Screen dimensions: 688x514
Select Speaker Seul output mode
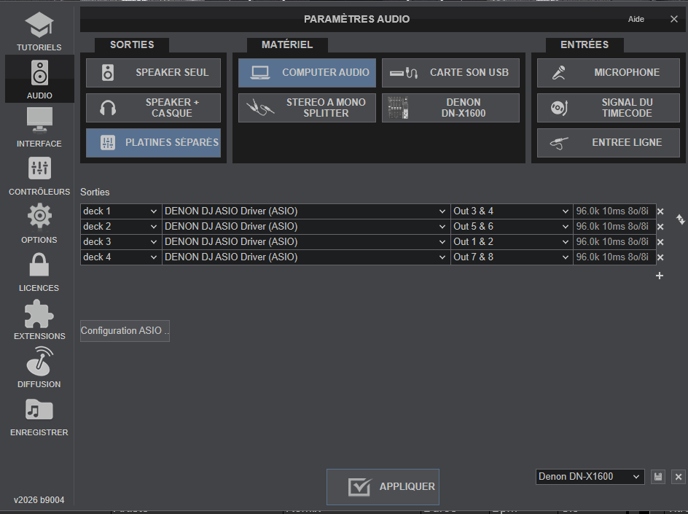coord(153,73)
